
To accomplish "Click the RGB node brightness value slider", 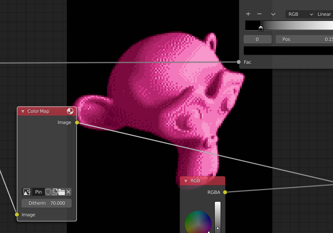I will 217,217.
